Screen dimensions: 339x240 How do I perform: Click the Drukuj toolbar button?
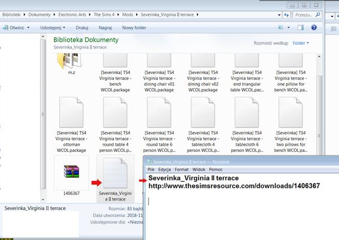[x=81, y=27]
